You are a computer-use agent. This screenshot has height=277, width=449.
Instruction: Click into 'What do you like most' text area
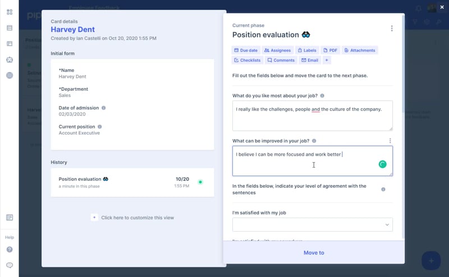pyautogui.click(x=313, y=115)
